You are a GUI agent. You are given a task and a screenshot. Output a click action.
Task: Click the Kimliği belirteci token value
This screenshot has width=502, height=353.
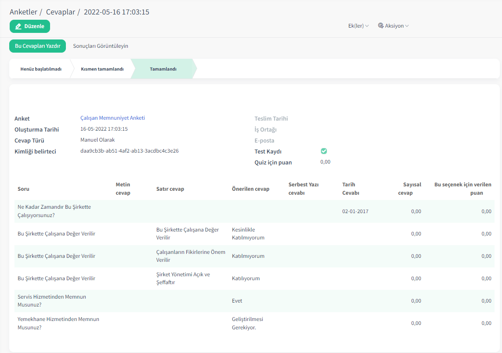129,151
